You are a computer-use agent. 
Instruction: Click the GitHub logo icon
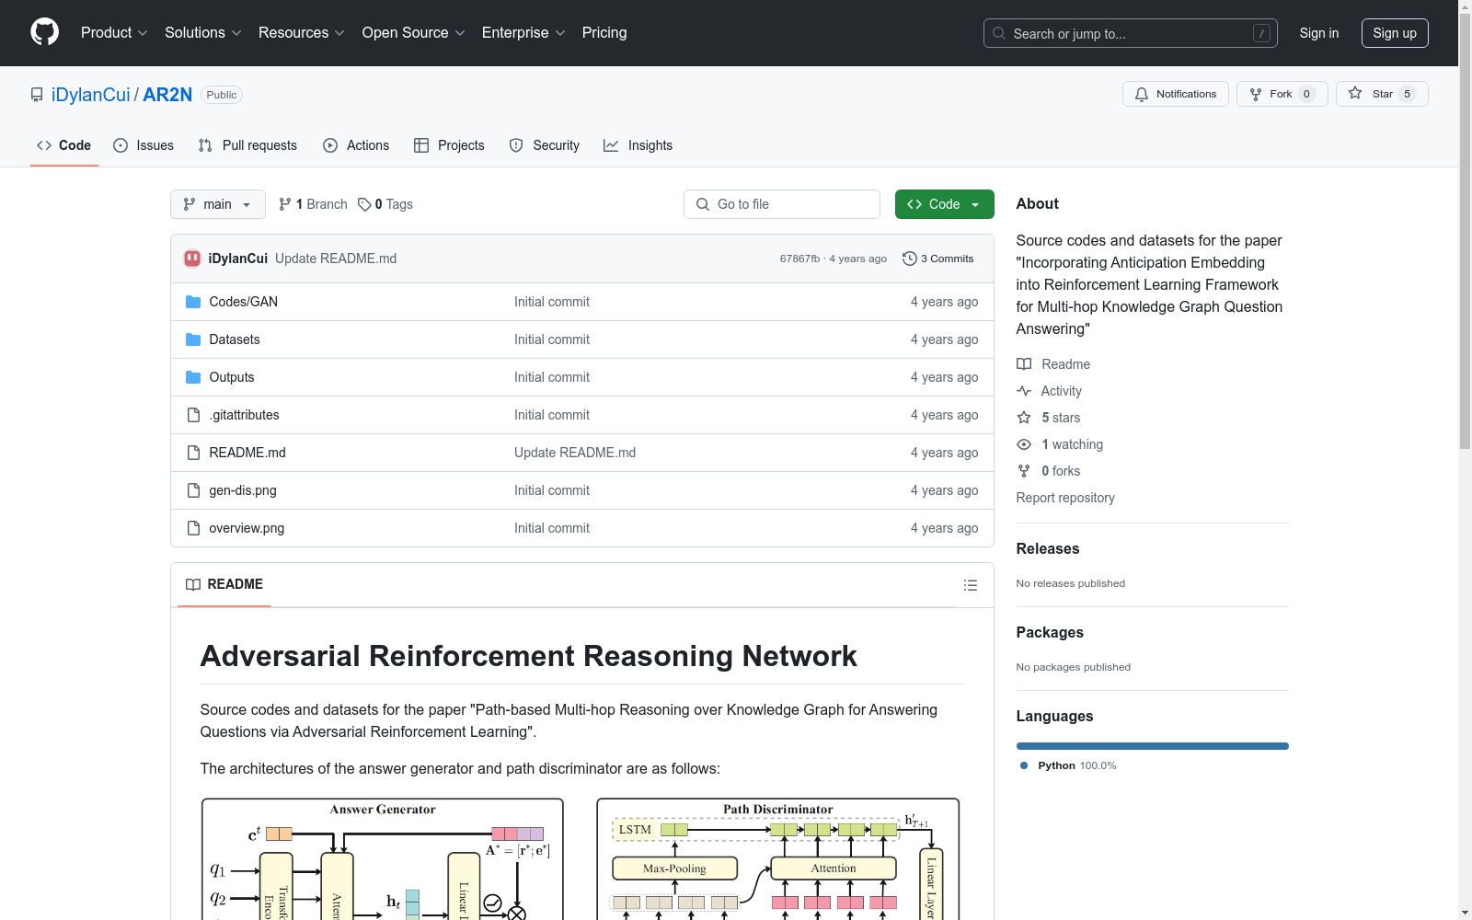(44, 32)
